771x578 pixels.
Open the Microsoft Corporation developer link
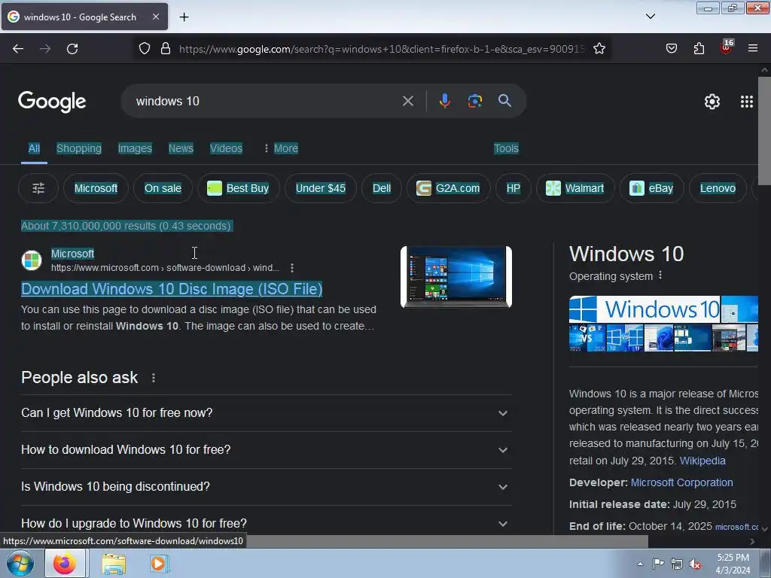(x=681, y=482)
